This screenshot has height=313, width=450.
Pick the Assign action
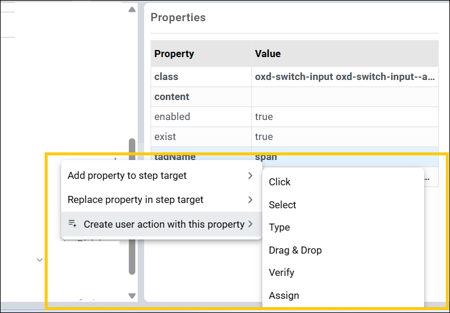click(x=284, y=295)
